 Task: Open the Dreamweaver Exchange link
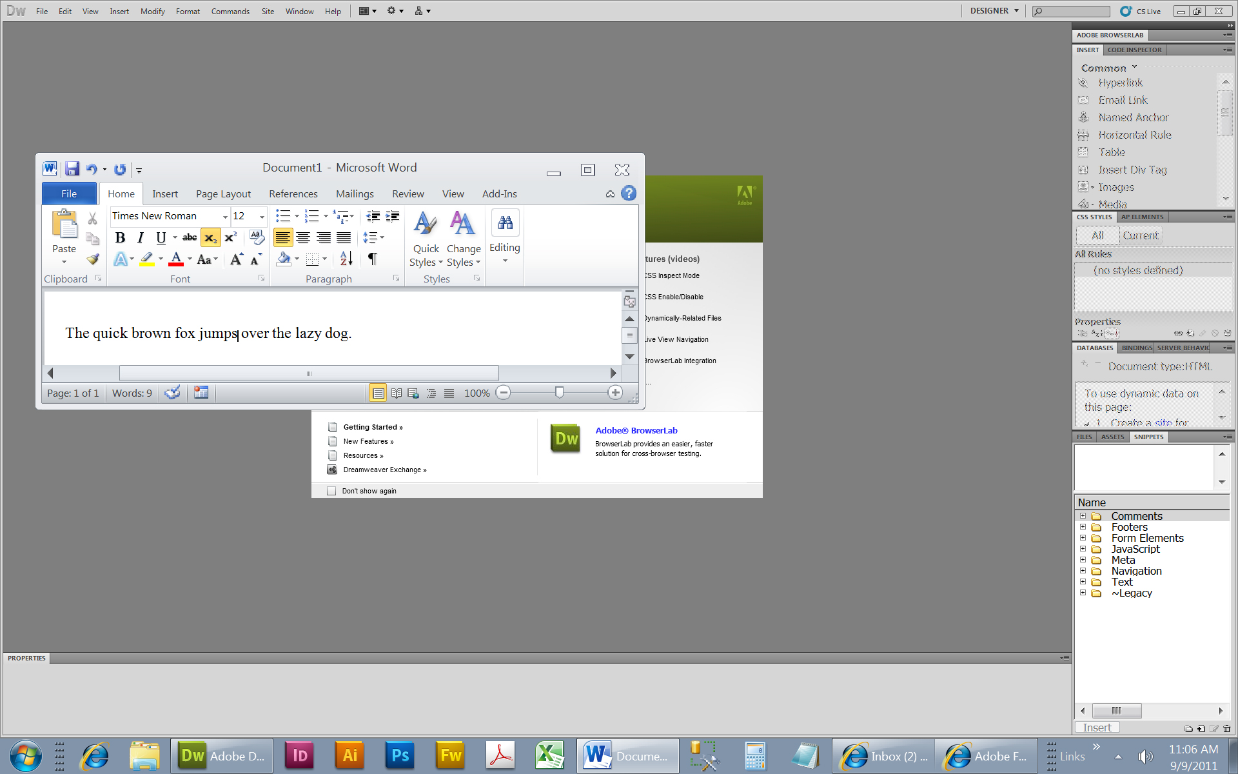384,470
